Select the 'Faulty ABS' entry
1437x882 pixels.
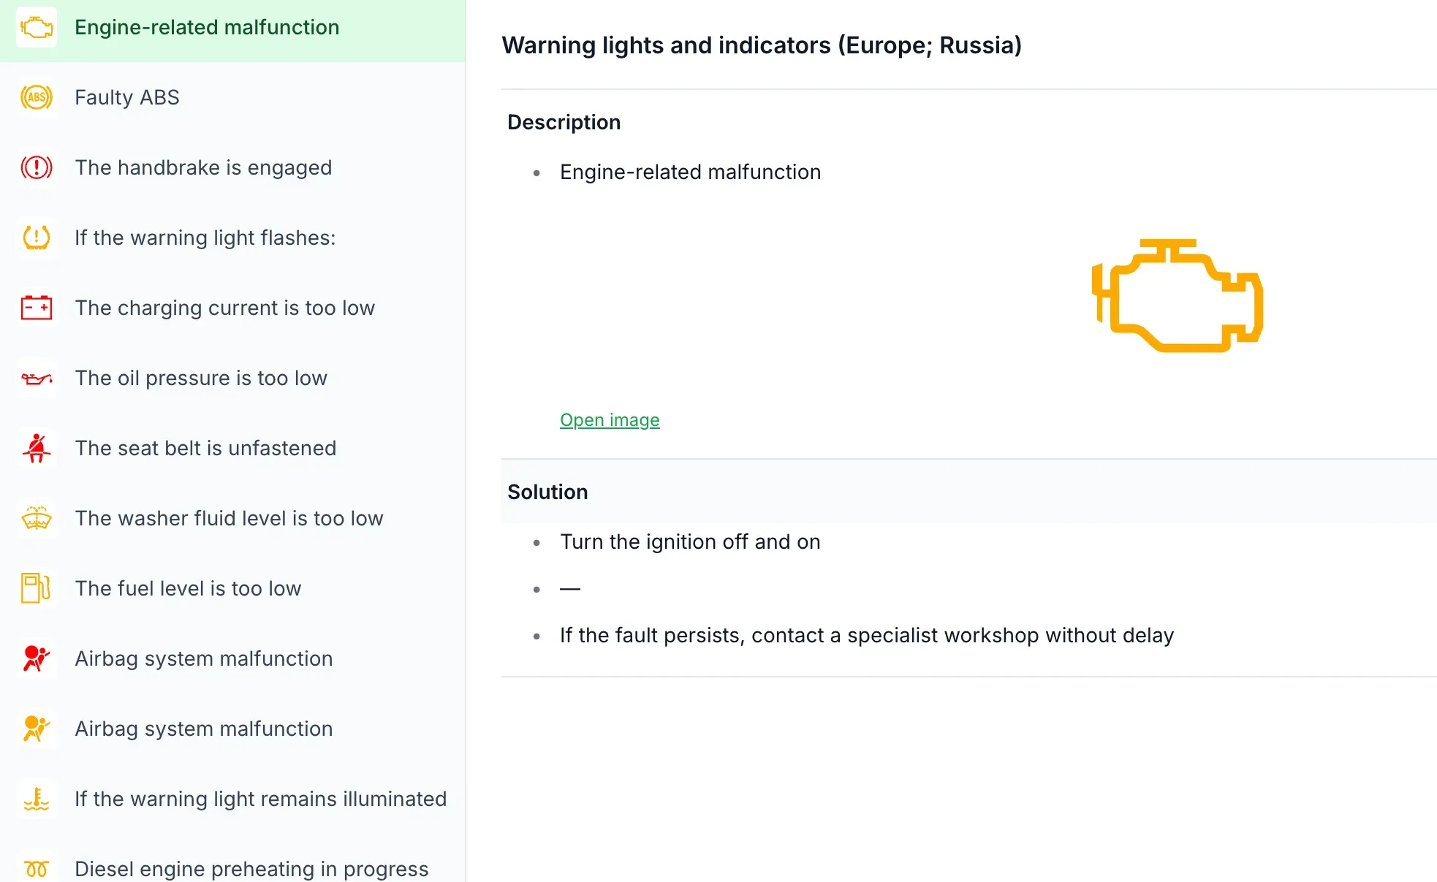[x=232, y=97]
